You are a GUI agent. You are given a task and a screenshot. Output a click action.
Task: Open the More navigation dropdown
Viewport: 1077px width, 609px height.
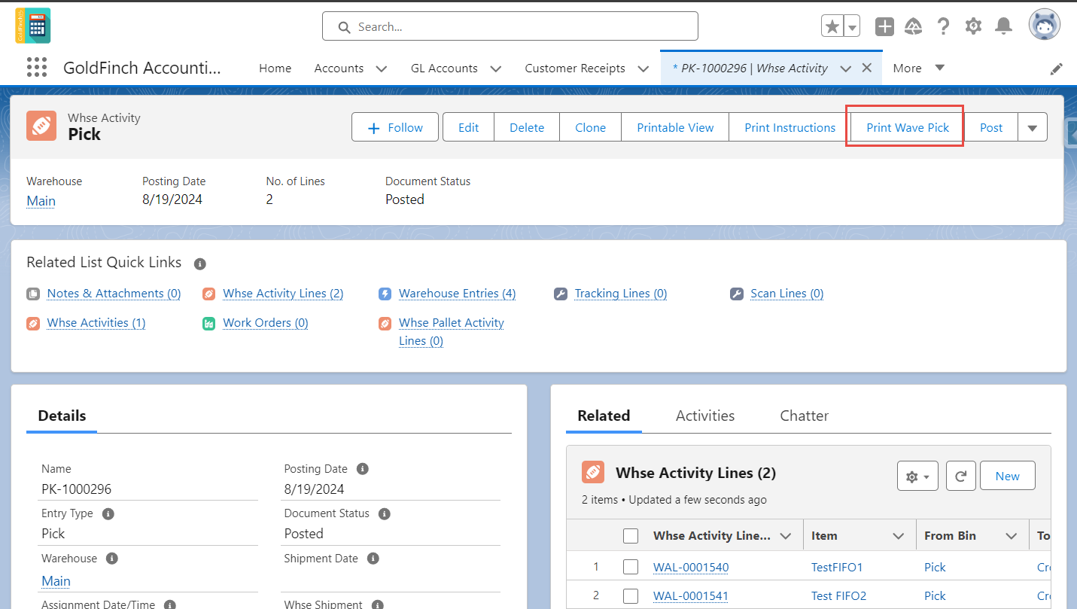coord(918,68)
